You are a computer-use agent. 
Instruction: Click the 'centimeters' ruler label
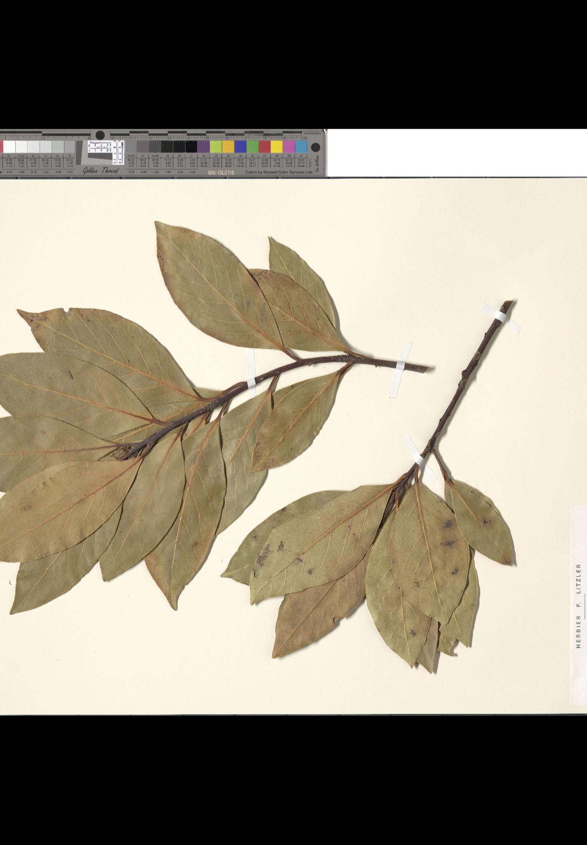(312, 133)
